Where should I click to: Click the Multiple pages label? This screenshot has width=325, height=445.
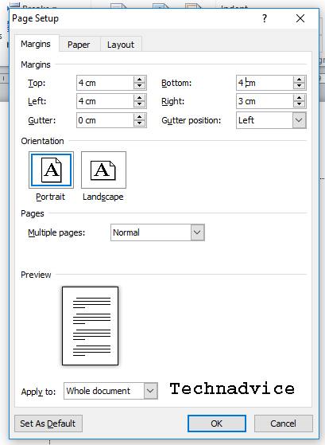point(56,232)
